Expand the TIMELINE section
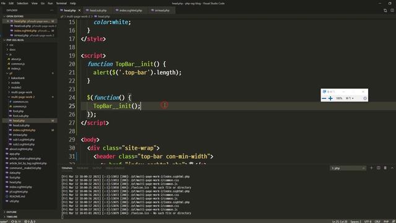 (12, 217)
